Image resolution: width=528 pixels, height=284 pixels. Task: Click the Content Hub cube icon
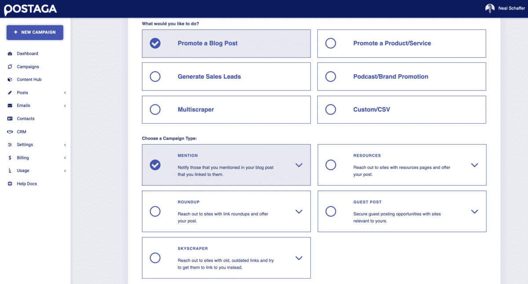click(x=10, y=80)
